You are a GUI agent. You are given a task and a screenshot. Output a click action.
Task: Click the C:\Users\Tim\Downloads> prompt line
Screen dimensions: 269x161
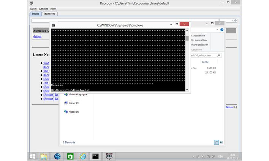71,90
